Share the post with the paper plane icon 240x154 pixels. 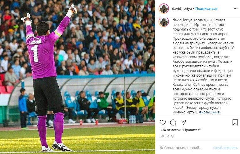pyautogui.click(x=183, y=122)
